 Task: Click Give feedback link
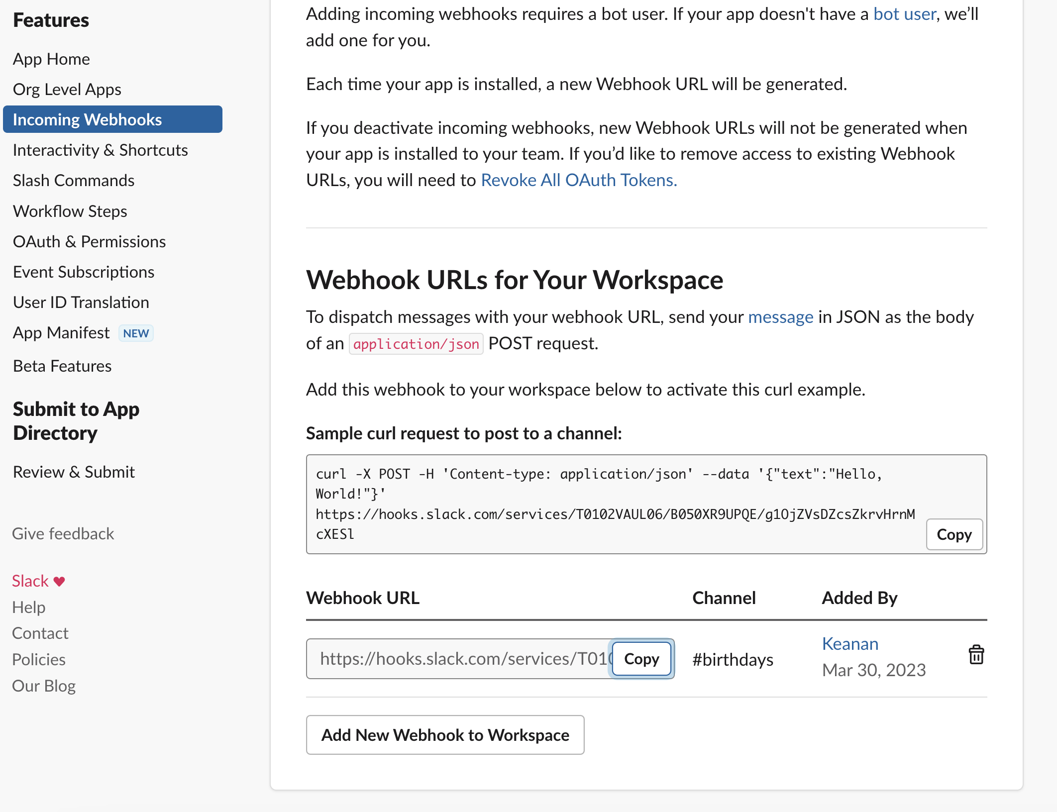(x=63, y=534)
